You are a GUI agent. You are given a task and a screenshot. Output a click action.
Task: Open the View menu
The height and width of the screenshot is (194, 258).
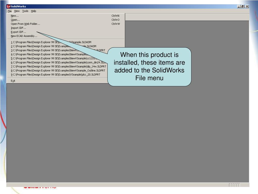(17, 11)
